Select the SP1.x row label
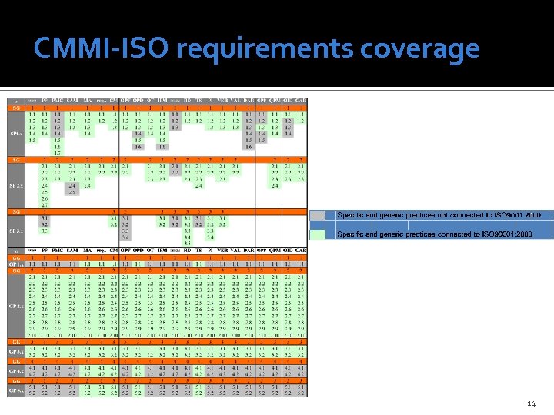Screen dimensions: 554x415 click(16, 134)
